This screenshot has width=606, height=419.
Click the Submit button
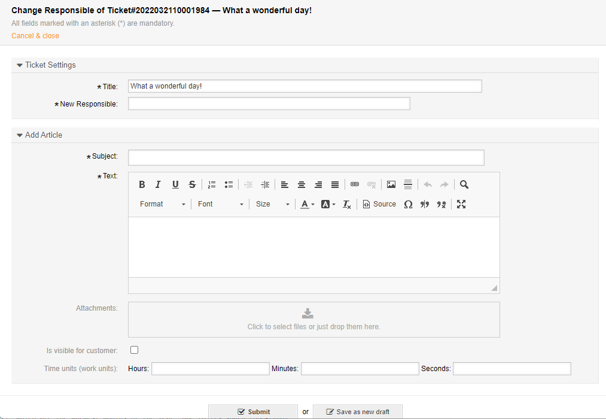pyautogui.click(x=253, y=412)
